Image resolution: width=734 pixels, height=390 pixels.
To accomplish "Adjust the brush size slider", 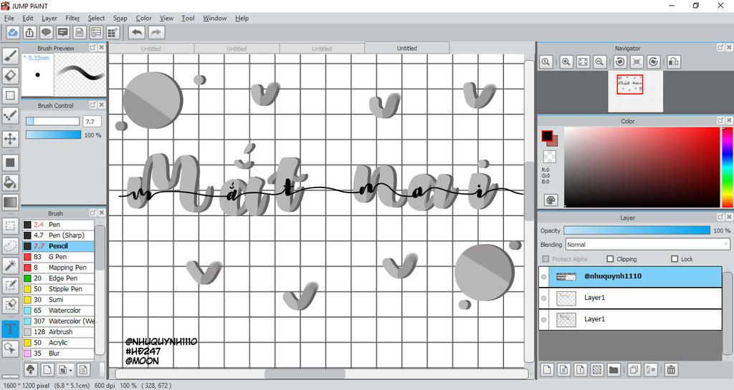I will (x=52, y=122).
